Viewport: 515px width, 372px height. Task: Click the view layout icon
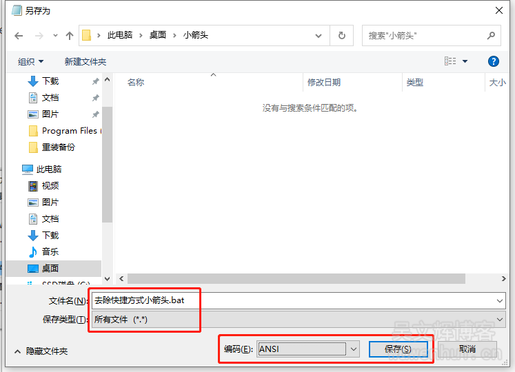(450, 61)
